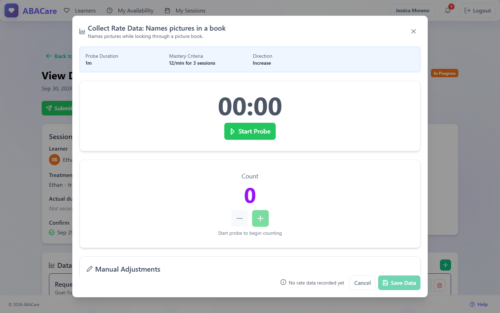
Task: Cancel the data collection dialog
Action: [x=362, y=283]
